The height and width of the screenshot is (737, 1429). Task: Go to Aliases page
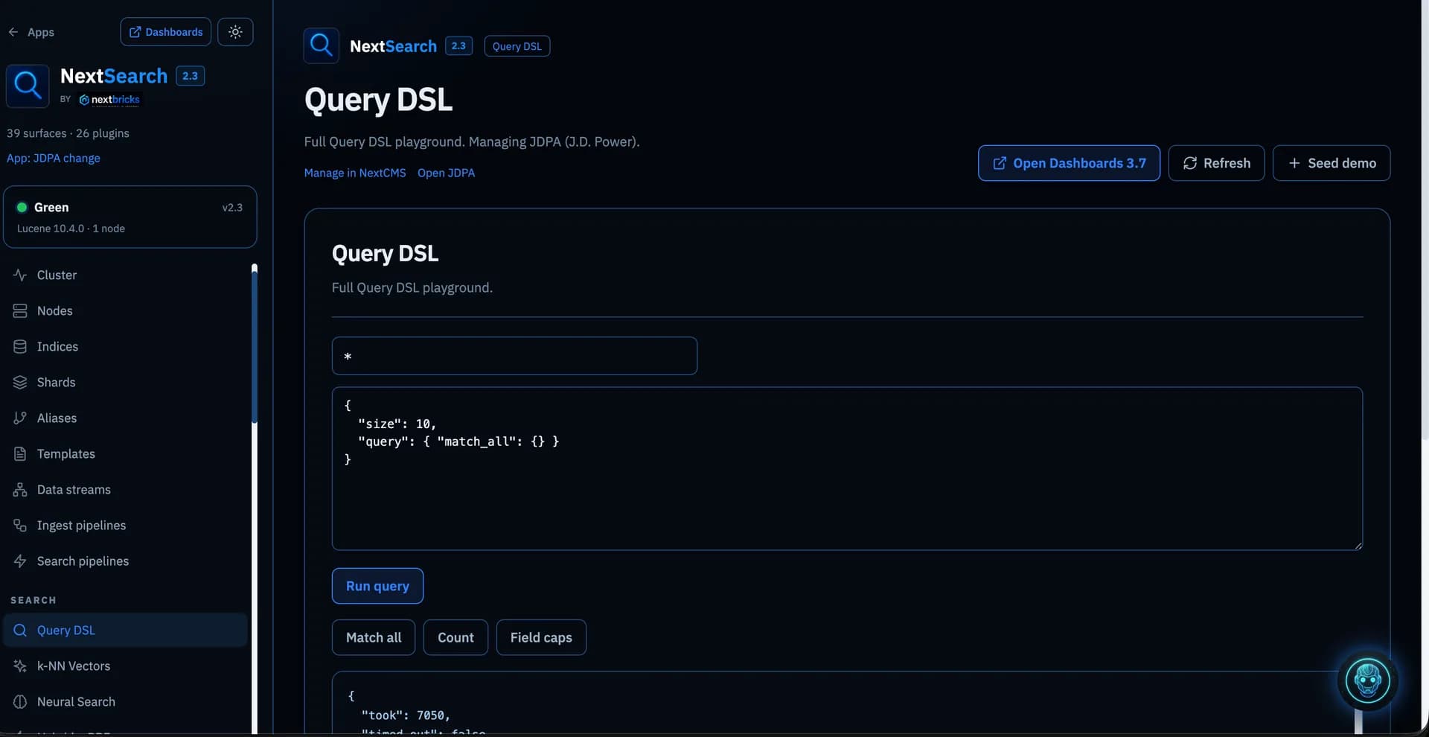[125, 418]
